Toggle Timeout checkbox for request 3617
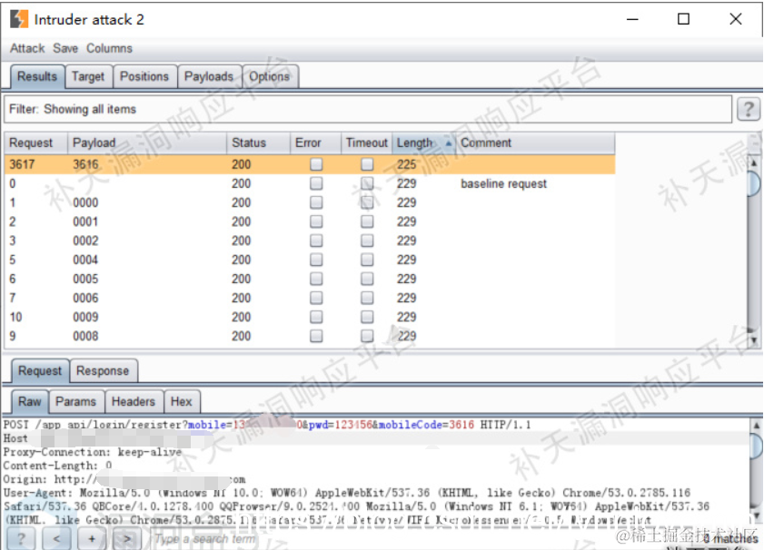This screenshot has height=550, width=764. coord(367,164)
